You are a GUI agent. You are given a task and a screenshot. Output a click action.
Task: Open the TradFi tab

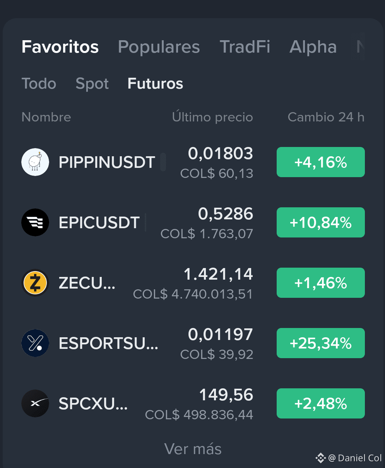tap(245, 47)
